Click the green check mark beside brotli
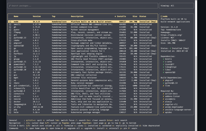Image resolution: width=206 pixels, height=131 pixels. point(163,59)
